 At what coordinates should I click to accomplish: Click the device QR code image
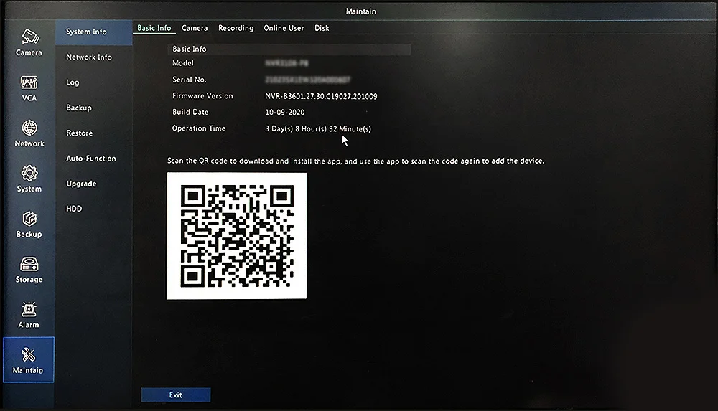coord(237,236)
